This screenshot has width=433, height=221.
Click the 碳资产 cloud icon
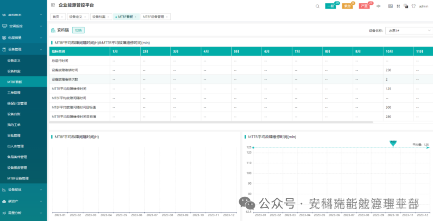4,201
